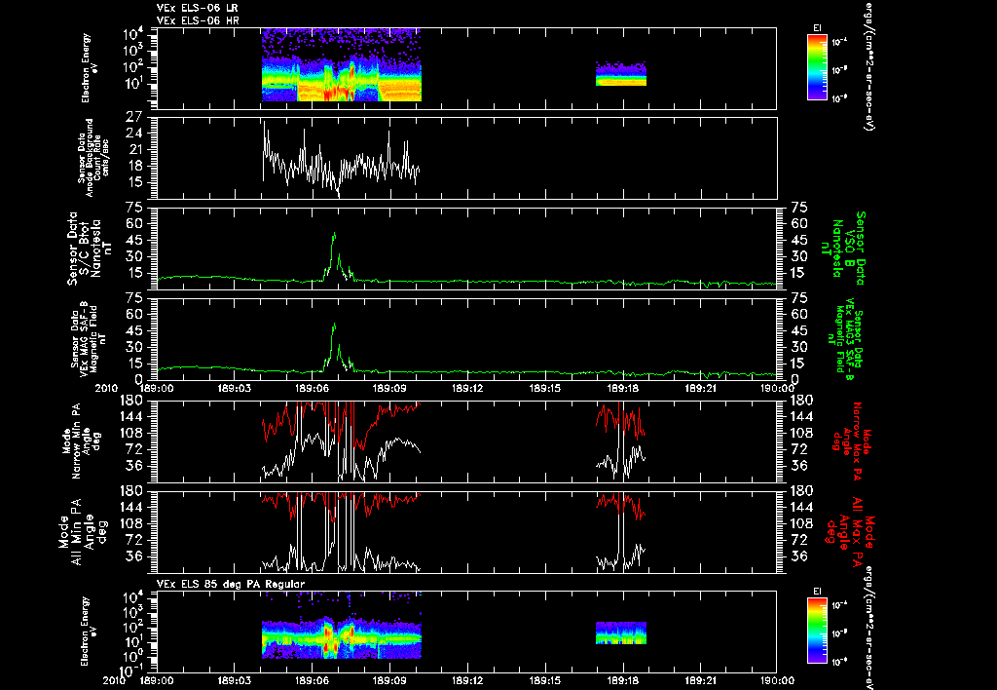
Task: Click the EI color bar beside ELS-06 spectrogram
Action: click(817, 67)
